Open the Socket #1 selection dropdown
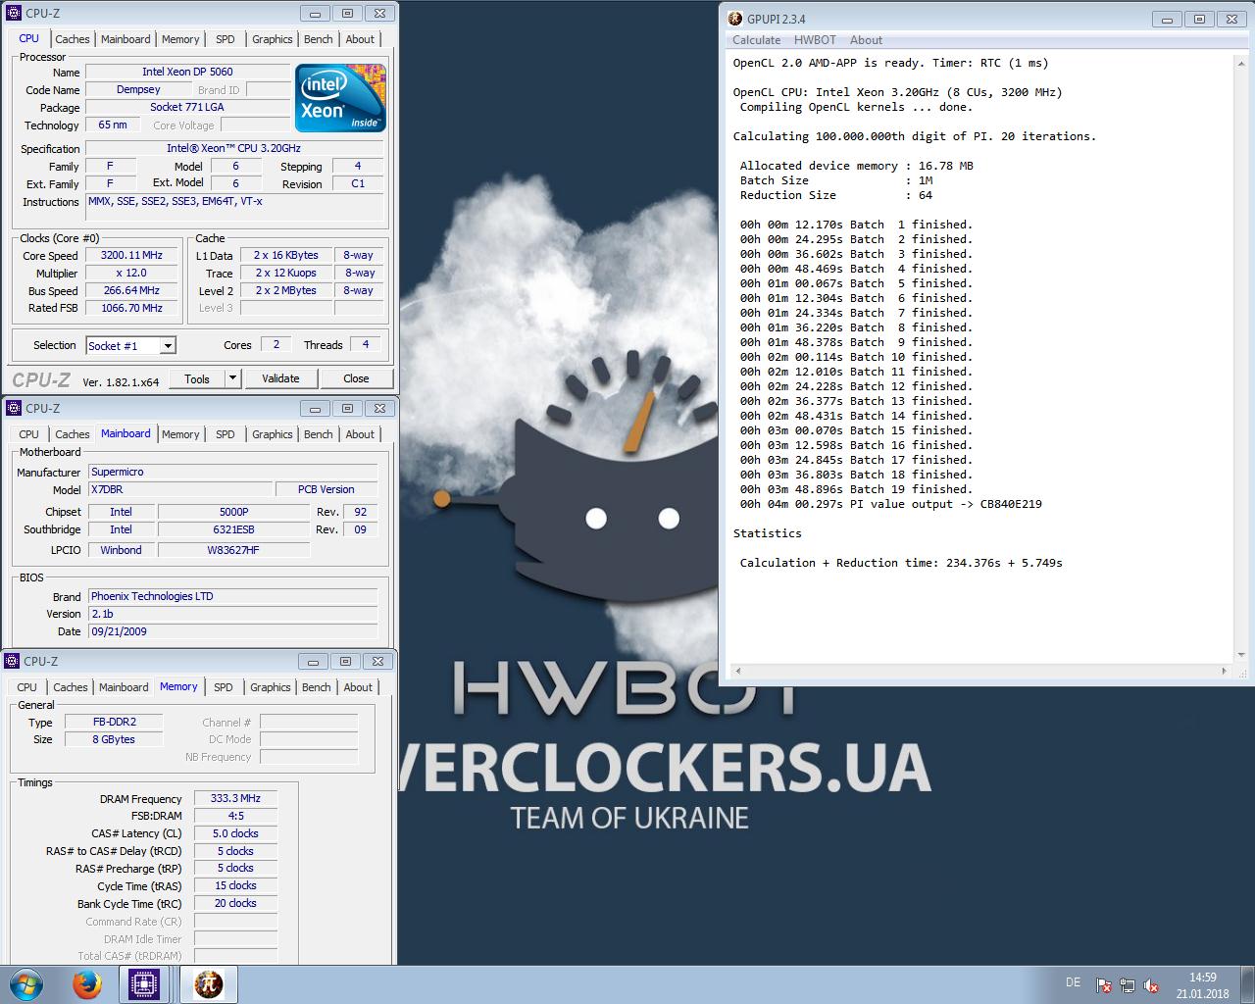 coord(130,345)
